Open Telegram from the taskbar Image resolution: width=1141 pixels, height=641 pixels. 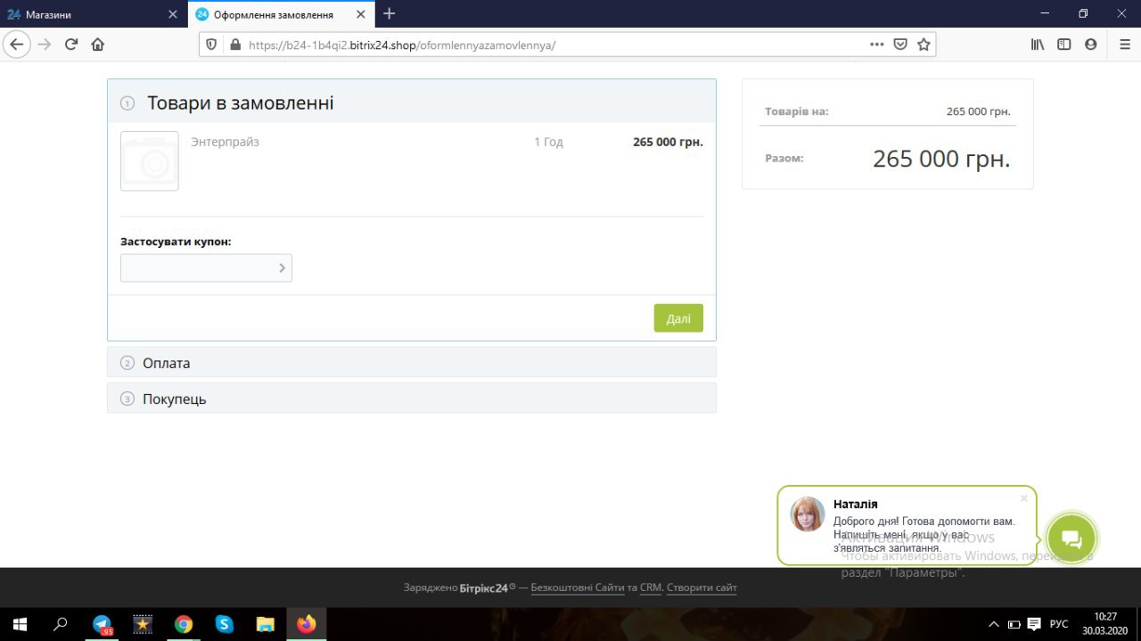[x=103, y=624]
